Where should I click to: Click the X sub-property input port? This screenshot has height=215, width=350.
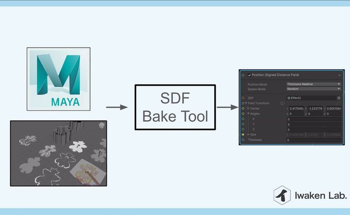pos(243,119)
